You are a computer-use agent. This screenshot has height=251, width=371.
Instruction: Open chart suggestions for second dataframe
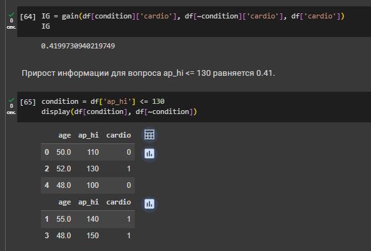coord(149,204)
